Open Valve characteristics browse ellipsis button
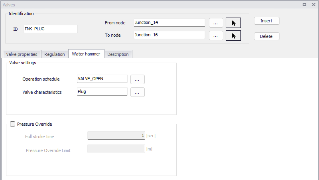 [137, 92]
